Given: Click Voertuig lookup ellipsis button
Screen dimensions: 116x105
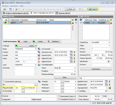Looking at the screenshot, I should click(x=62, y=81).
